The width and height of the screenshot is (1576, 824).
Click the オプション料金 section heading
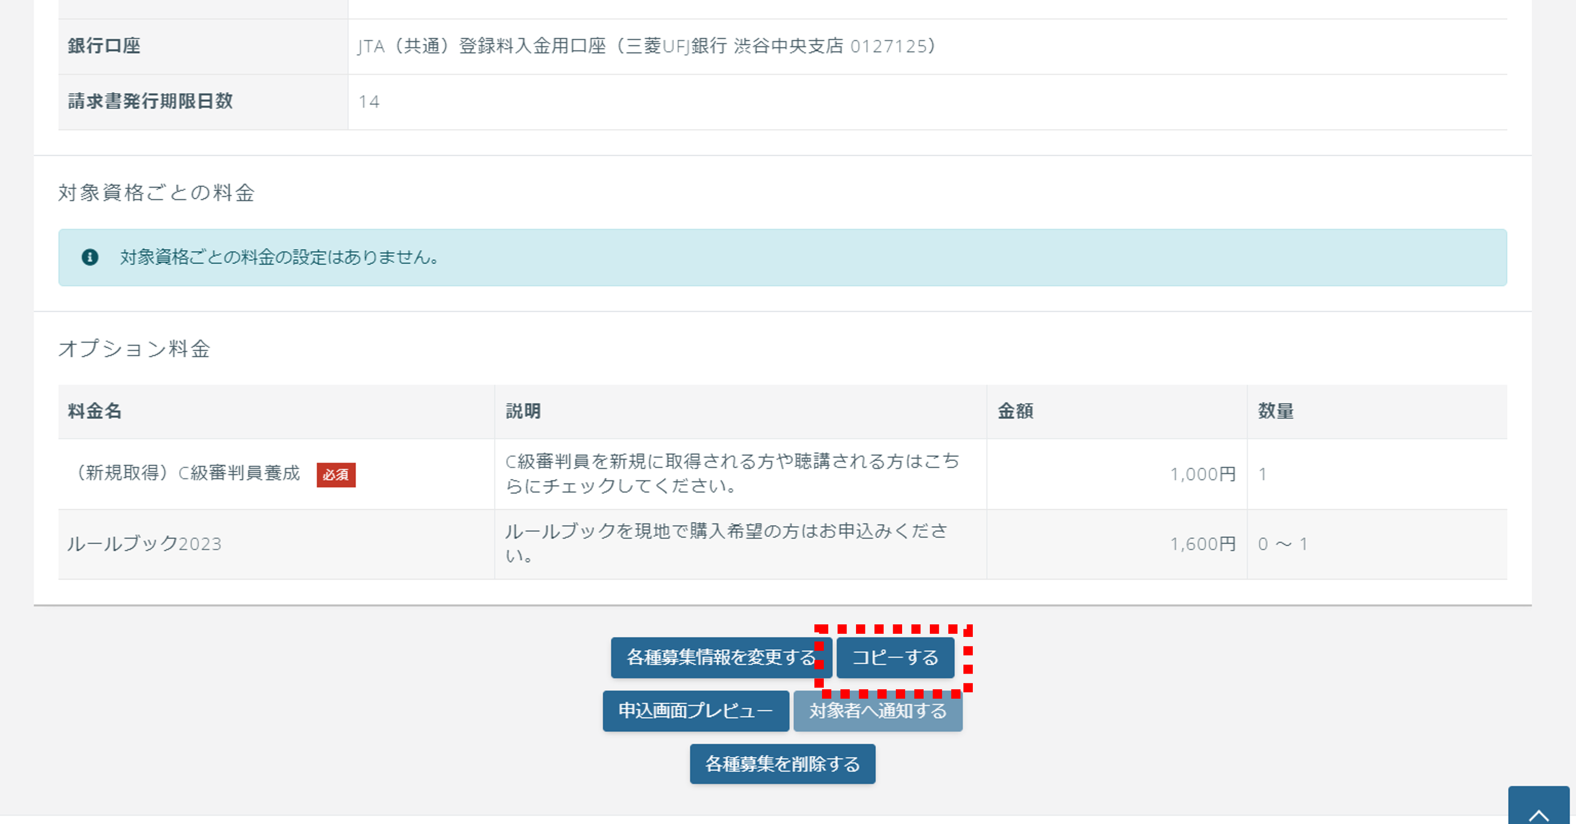coord(135,349)
